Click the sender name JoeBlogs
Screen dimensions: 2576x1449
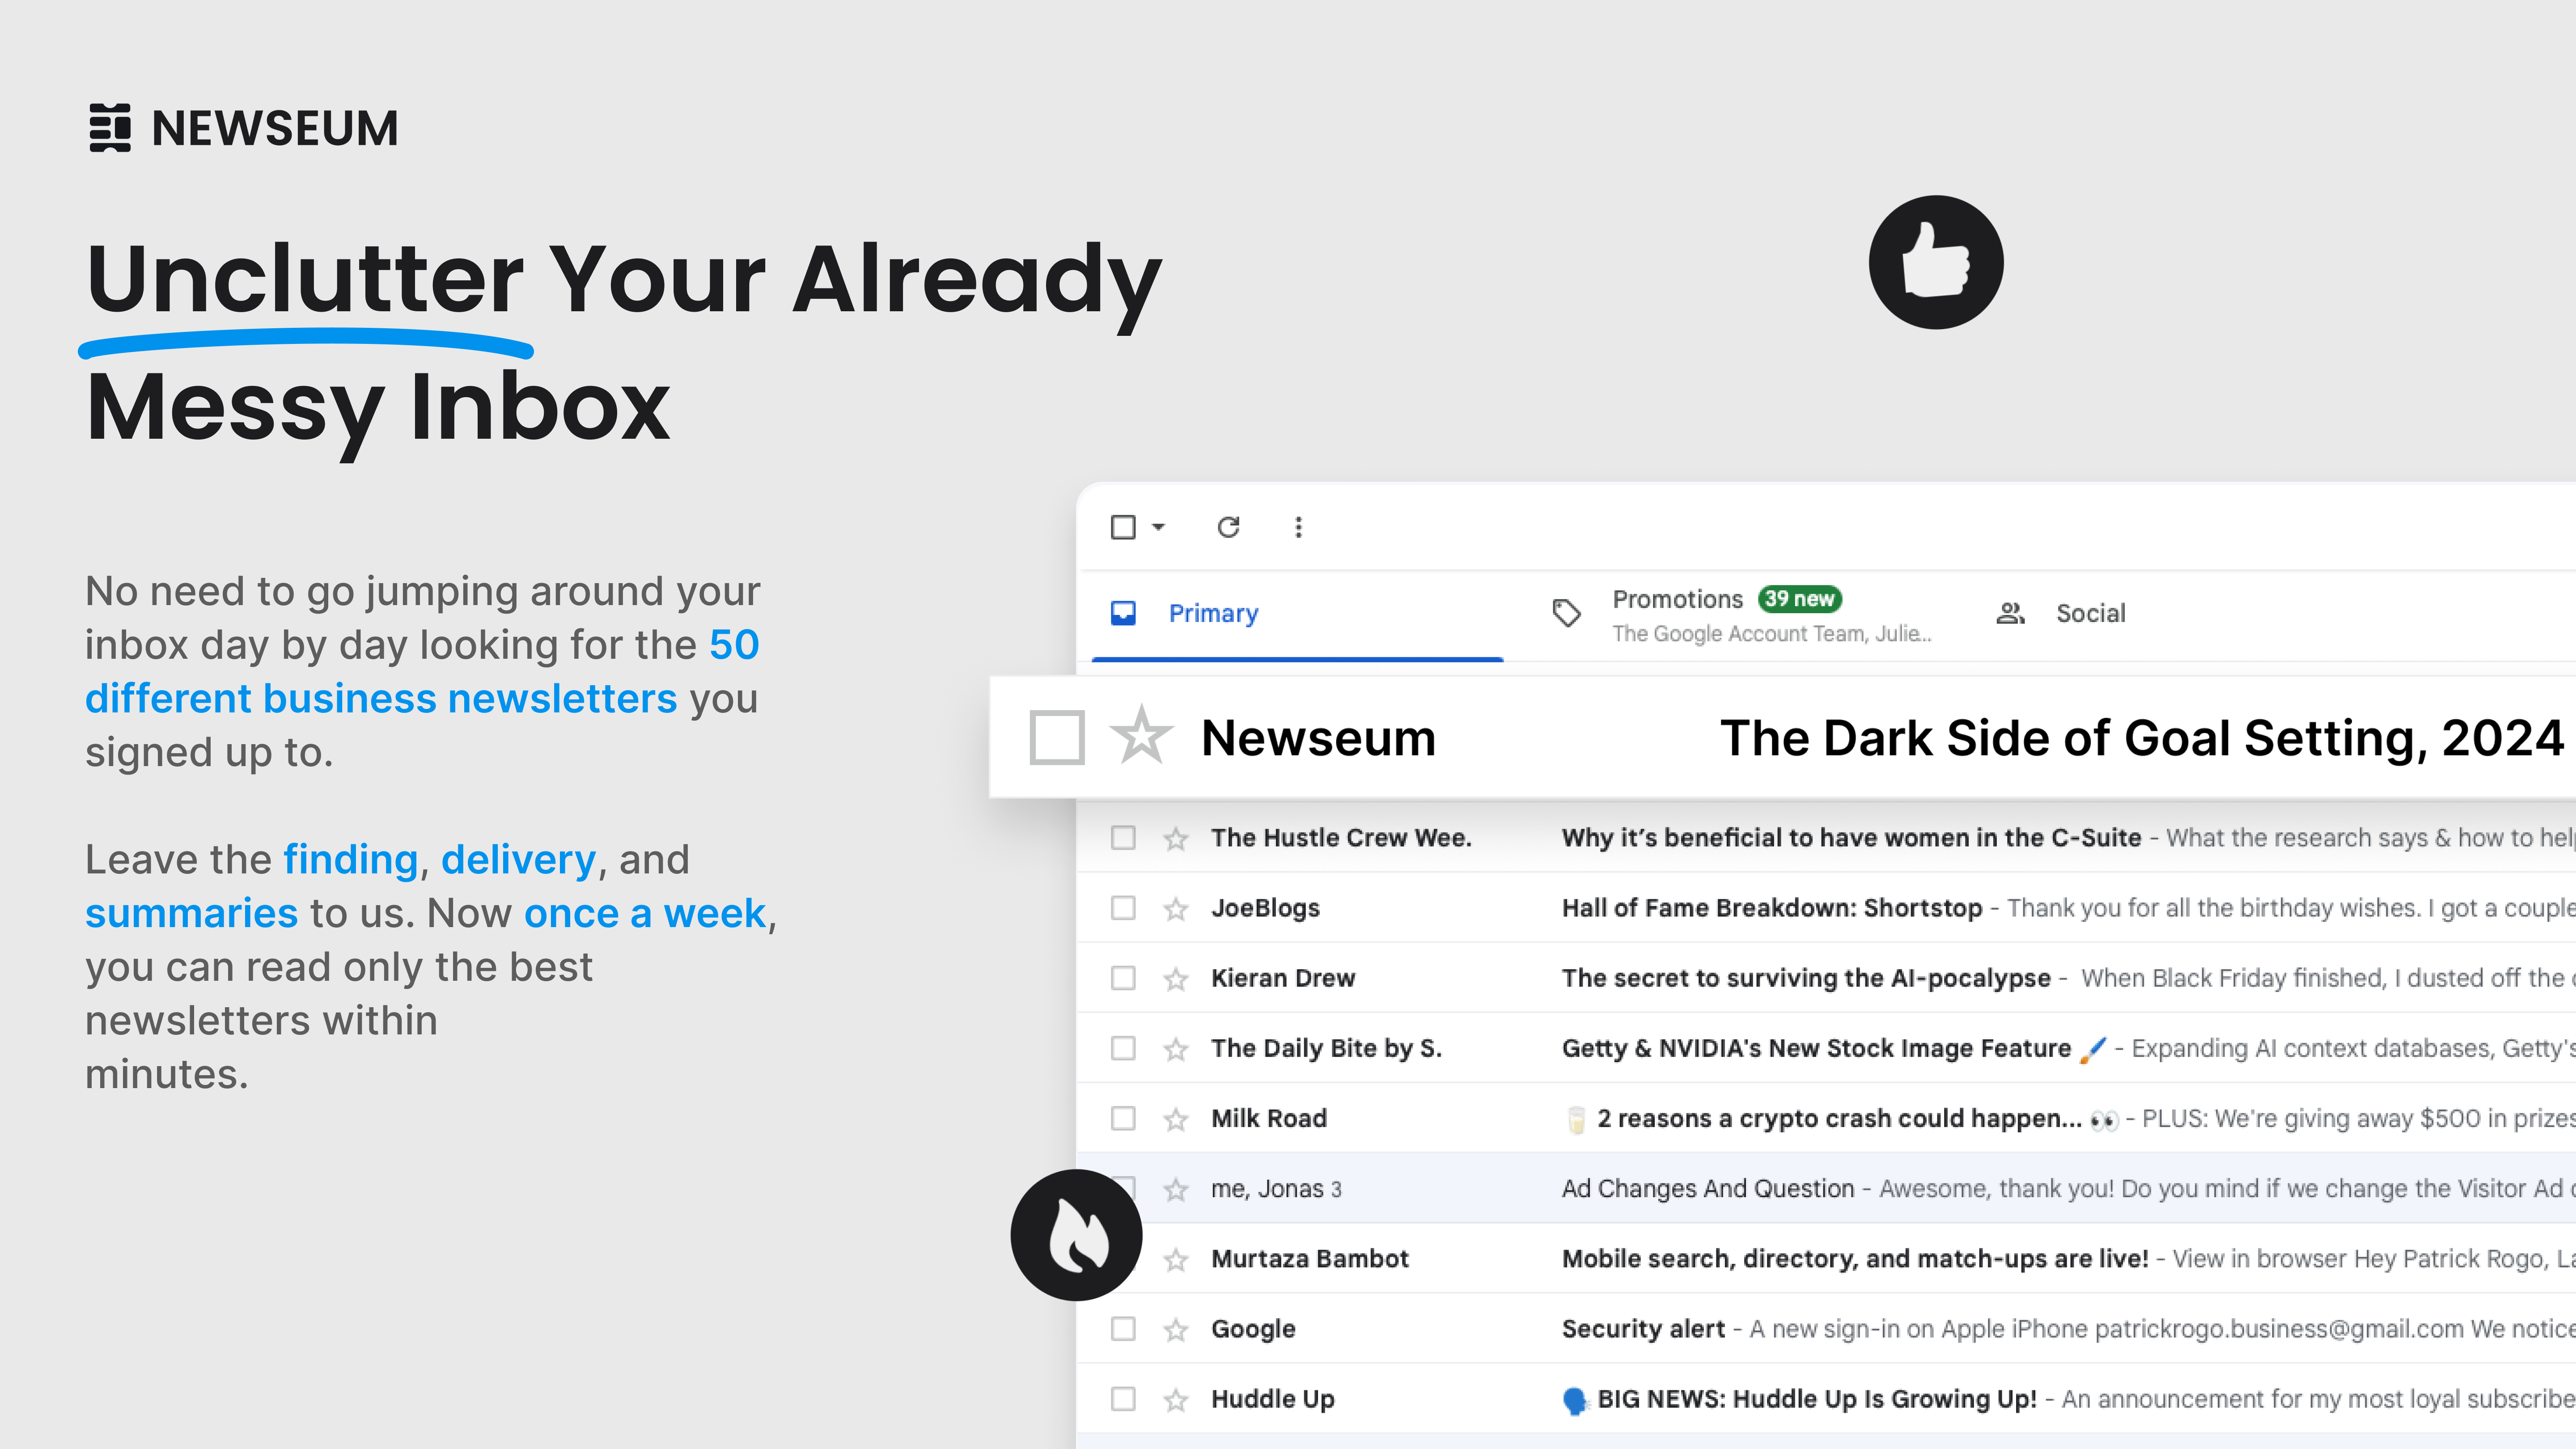(1265, 908)
